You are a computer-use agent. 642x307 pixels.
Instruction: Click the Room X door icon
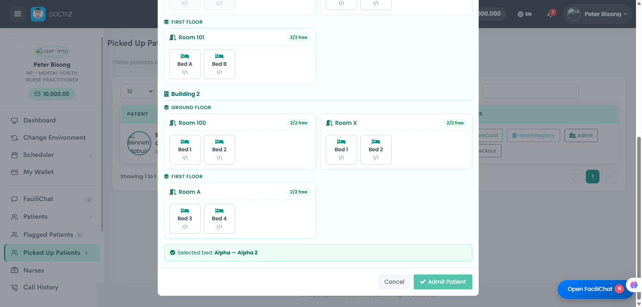329,123
